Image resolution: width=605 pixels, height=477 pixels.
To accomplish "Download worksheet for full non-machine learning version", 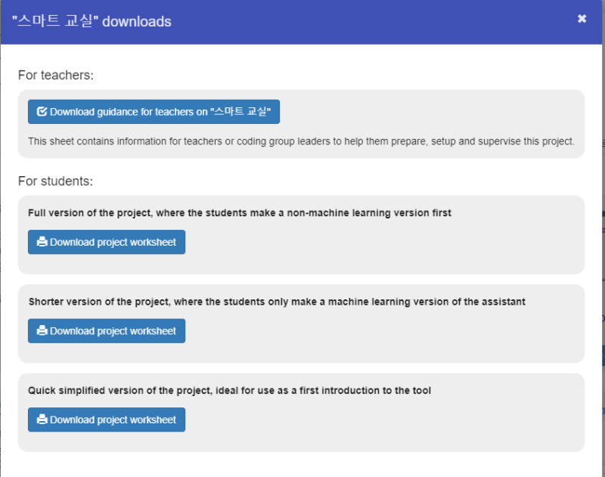I will coord(112,242).
